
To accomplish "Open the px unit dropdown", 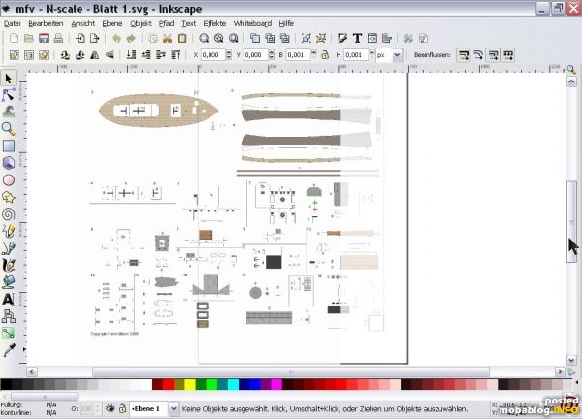I will pos(397,55).
